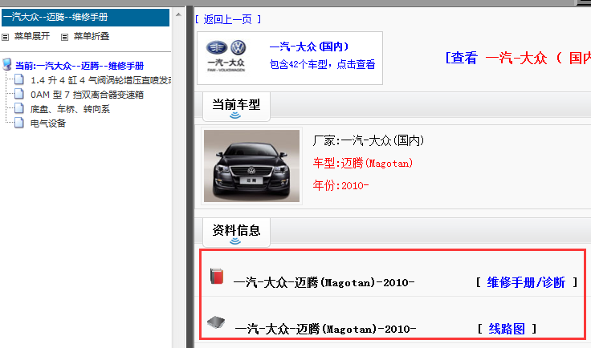Open 一汽-大众 (国内) brand link
This screenshot has height=348, width=591.
pyautogui.click(x=309, y=47)
